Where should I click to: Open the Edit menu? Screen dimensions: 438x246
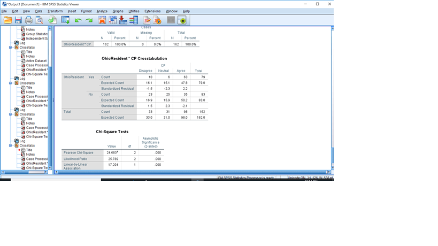coord(15,11)
